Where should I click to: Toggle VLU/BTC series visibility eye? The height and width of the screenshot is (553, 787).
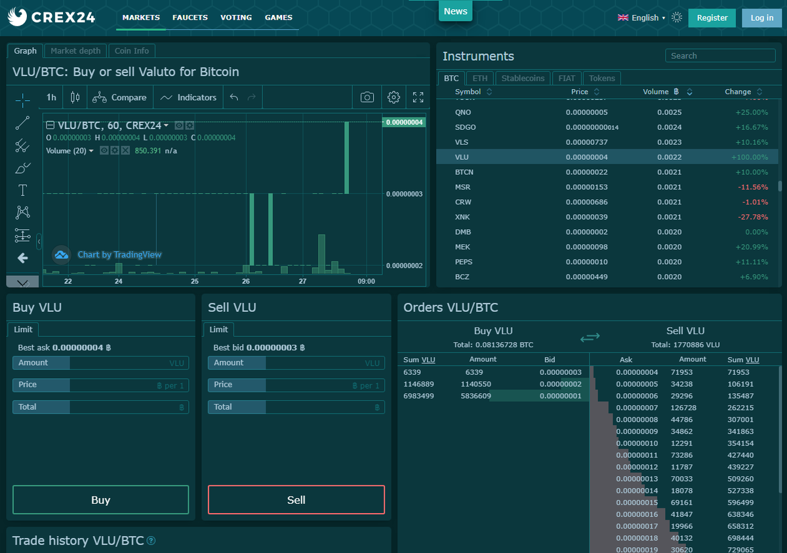tap(179, 125)
